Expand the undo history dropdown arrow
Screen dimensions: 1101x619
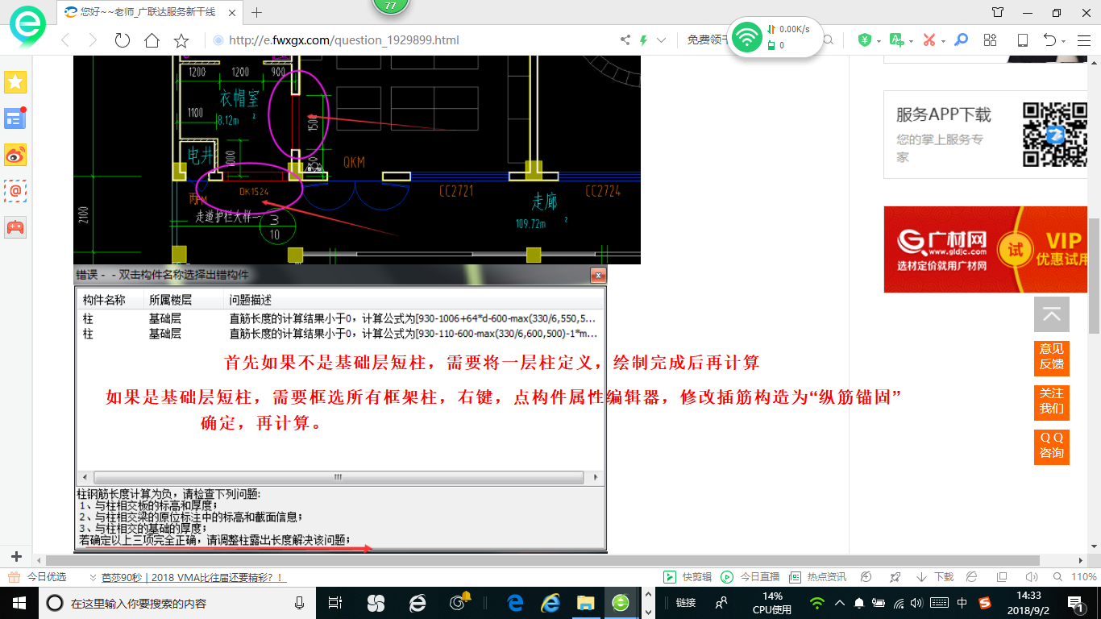point(1064,41)
